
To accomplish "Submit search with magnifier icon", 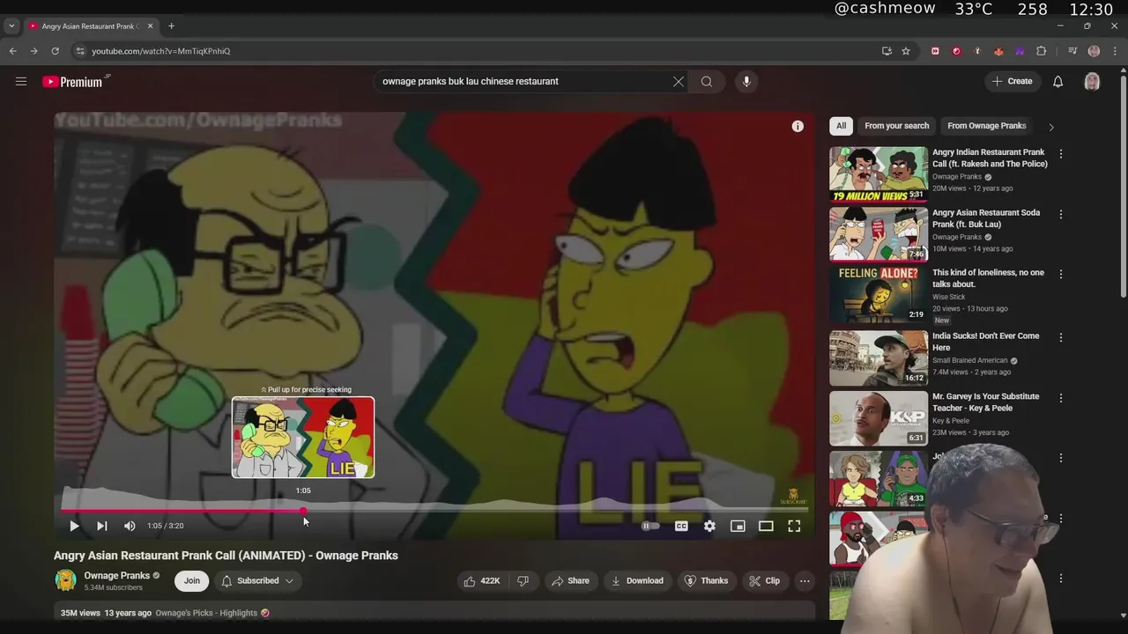I will click(x=707, y=81).
